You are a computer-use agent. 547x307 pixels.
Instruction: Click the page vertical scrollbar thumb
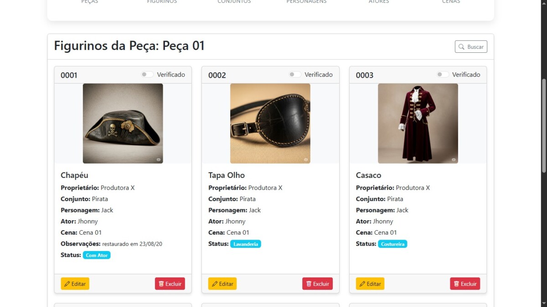[x=543, y=125]
